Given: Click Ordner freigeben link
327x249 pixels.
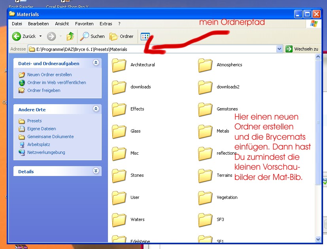Looking at the screenshot, I should point(44,90).
